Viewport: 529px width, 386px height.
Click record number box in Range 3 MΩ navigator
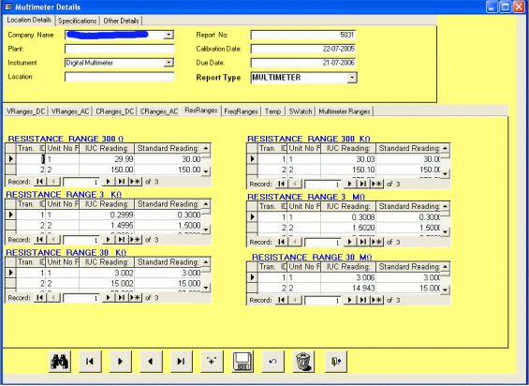pyautogui.click(x=322, y=243)
